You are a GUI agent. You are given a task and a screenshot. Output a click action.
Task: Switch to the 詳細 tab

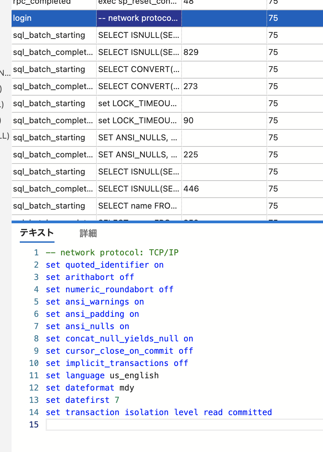coord(88,233)
